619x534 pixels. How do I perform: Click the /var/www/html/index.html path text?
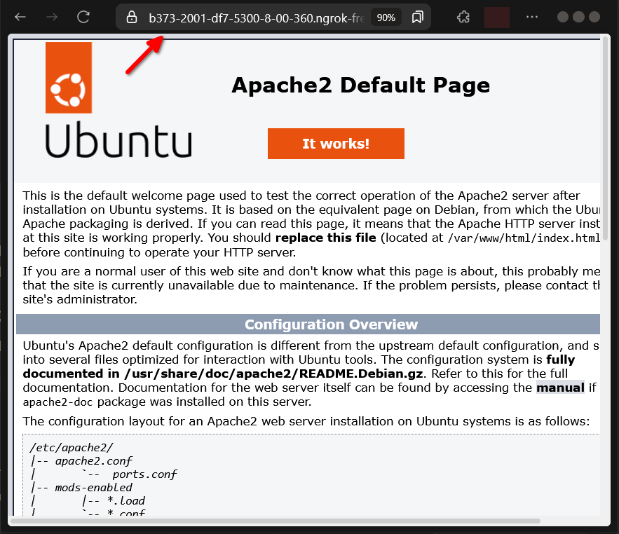524,238
